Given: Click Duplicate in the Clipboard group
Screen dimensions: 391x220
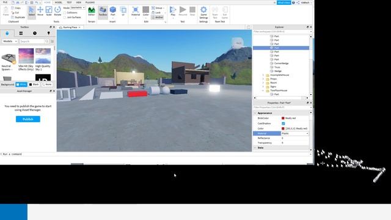Looking at the screenshot, I should click(18, 17).
